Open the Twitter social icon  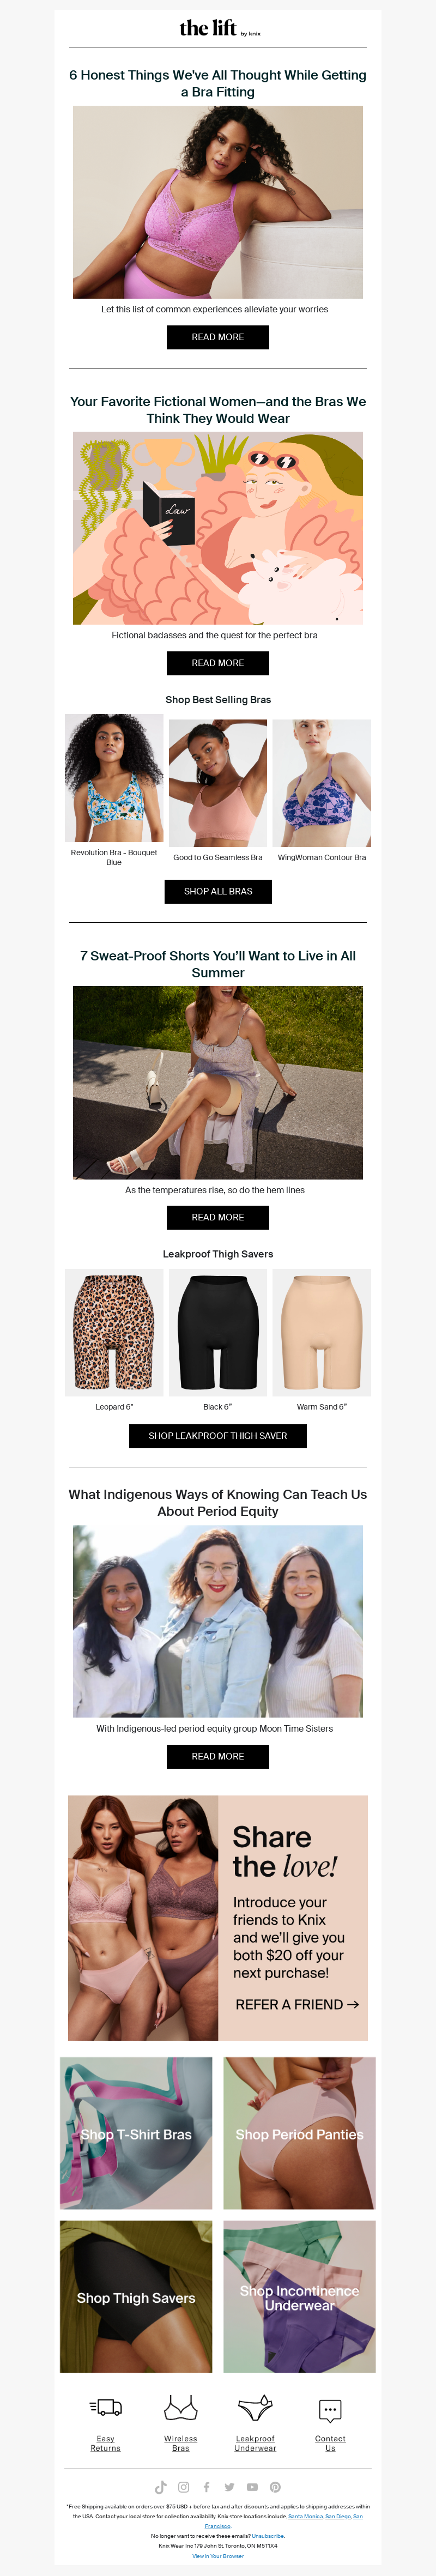(x=229, y=2486)
